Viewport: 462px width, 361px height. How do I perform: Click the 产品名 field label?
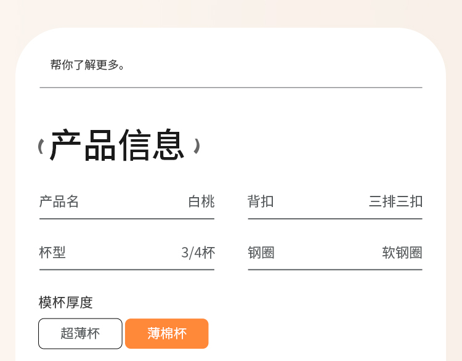pyautogui.click(x=59, y=201)
